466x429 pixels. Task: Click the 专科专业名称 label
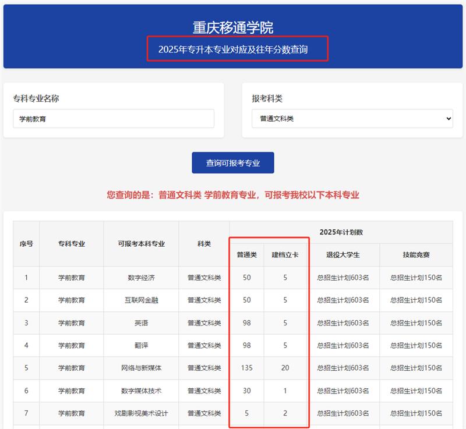pyautogui.click(x=36, y=98)
